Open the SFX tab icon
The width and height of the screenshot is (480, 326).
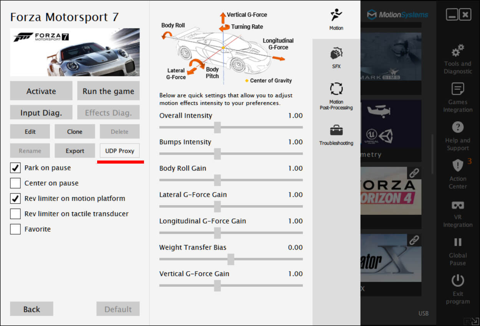pyautogui.click(x=336, y=54)
